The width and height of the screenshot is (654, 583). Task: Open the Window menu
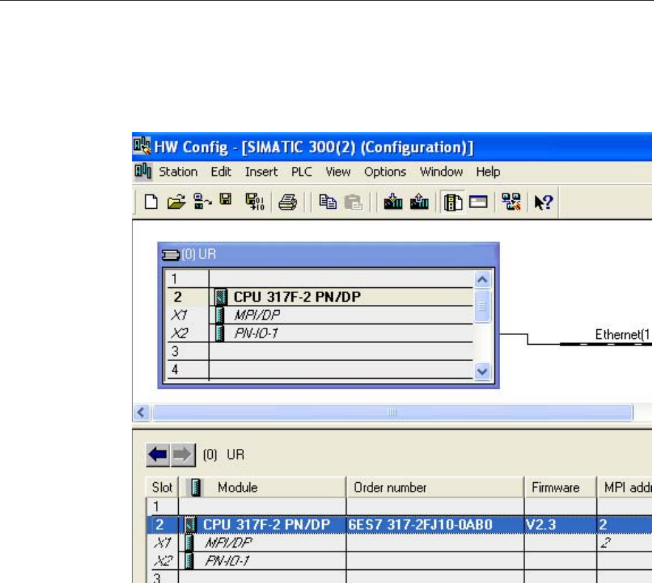[x=441, y=172]
